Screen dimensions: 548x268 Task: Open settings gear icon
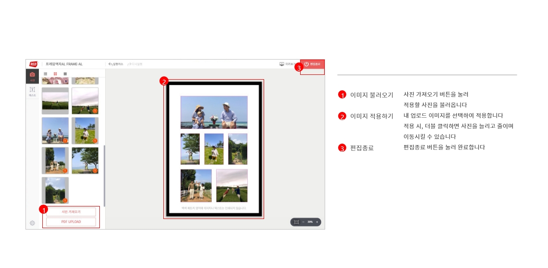32,223
